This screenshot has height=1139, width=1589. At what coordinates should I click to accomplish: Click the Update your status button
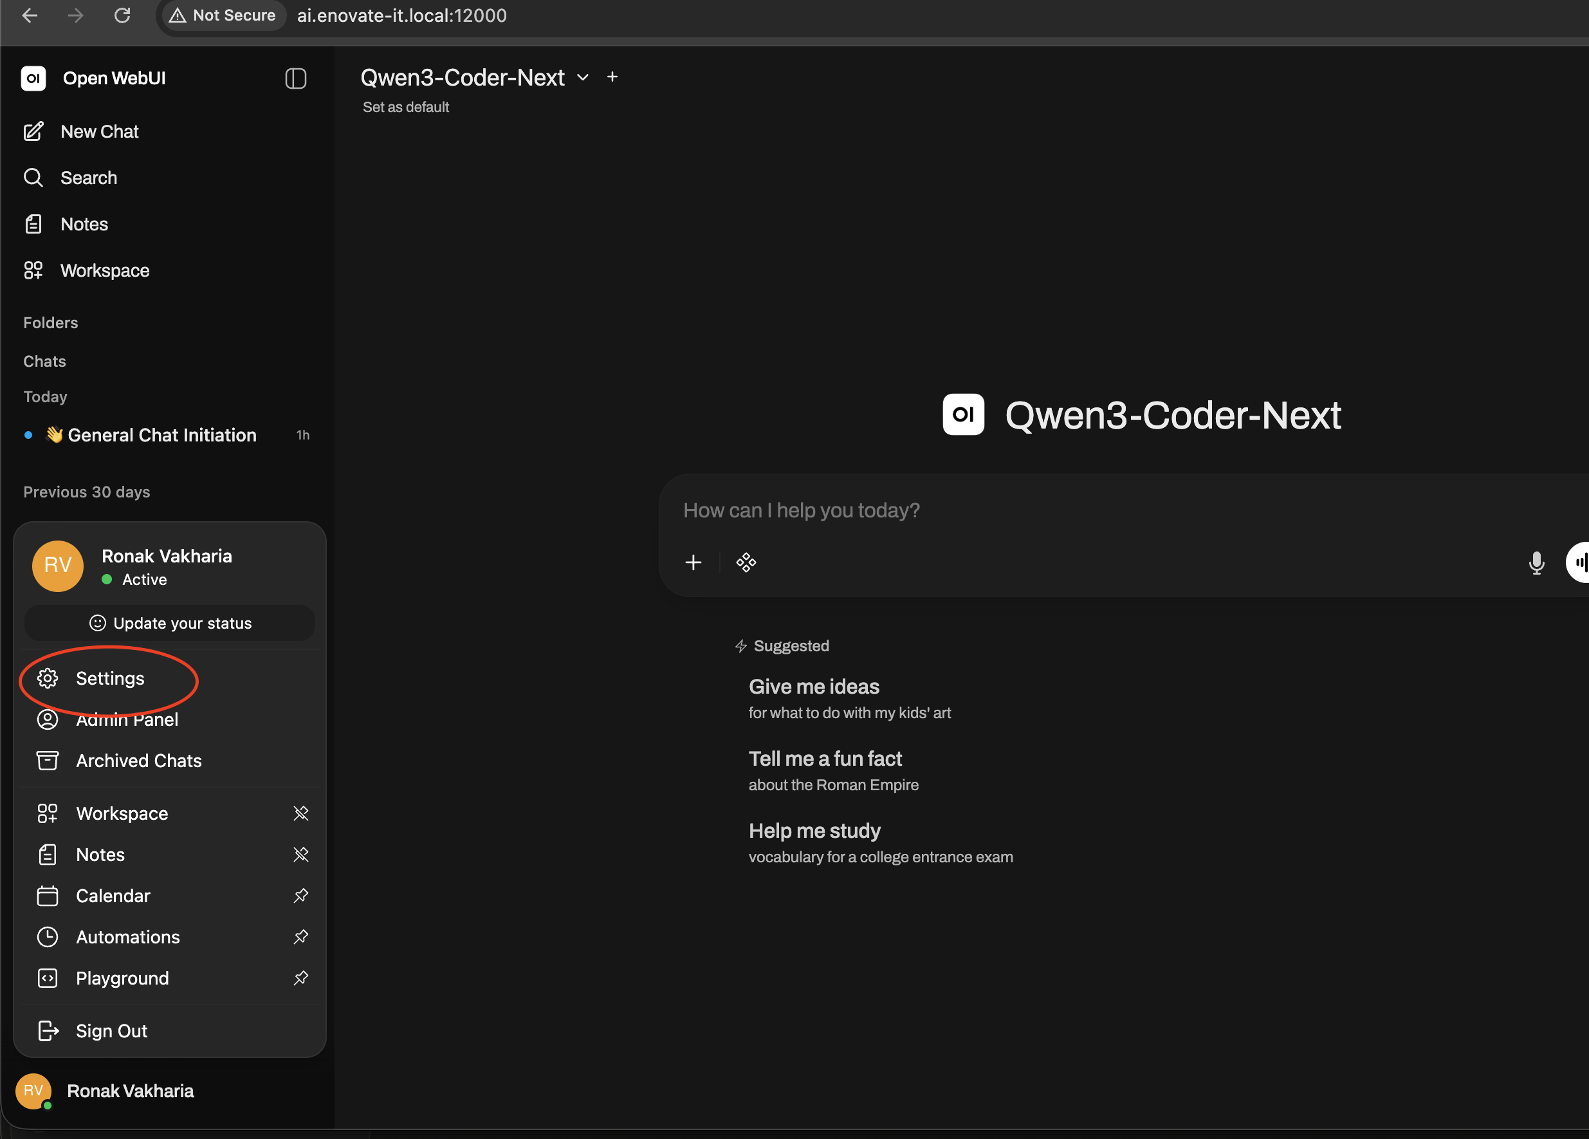pyautogui.click(x=170, y=623)
